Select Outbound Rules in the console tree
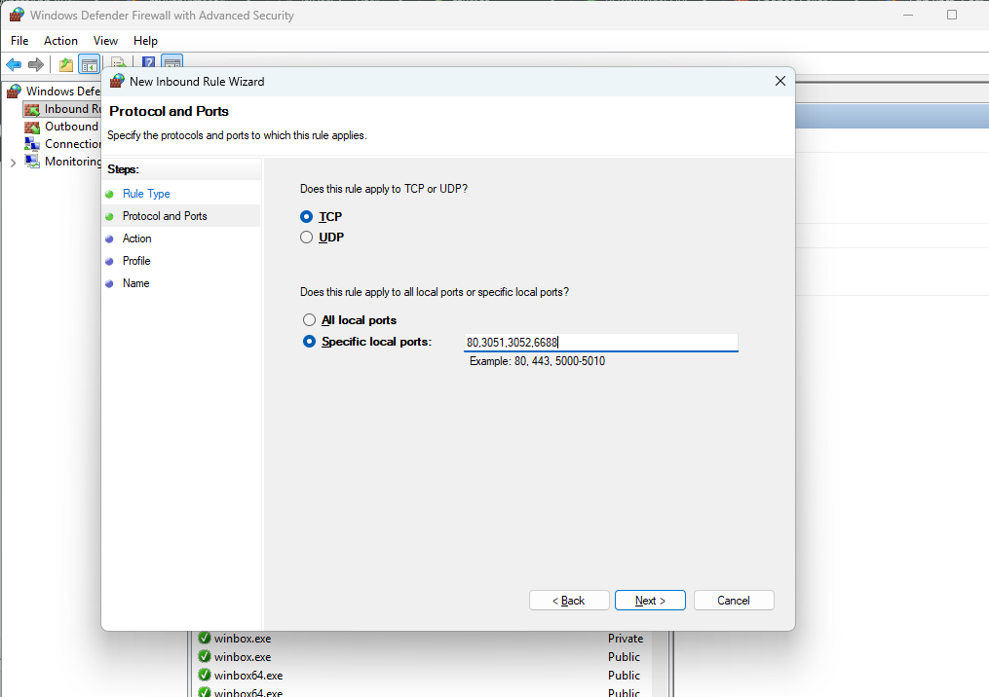 point(71,127)
